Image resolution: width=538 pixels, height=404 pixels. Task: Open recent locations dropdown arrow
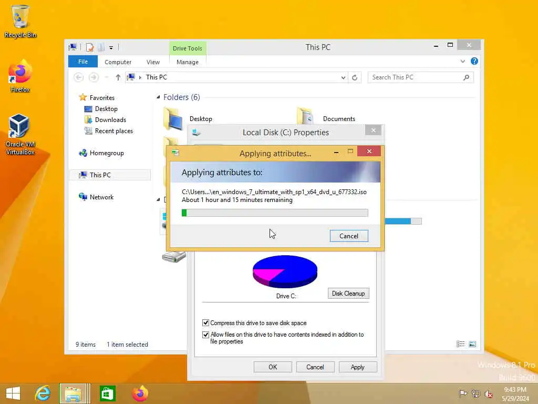point(107,77)
